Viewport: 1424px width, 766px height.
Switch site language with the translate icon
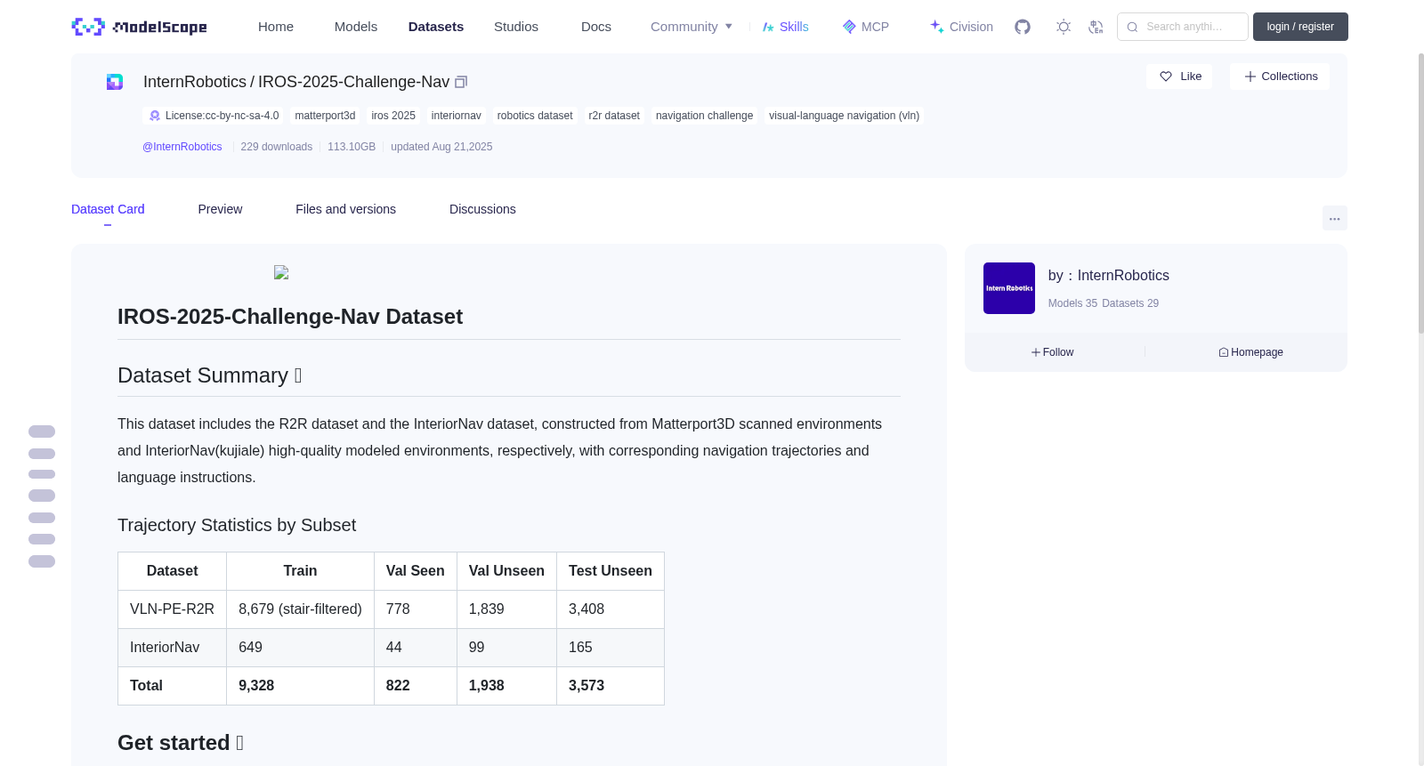(1096, 27)
